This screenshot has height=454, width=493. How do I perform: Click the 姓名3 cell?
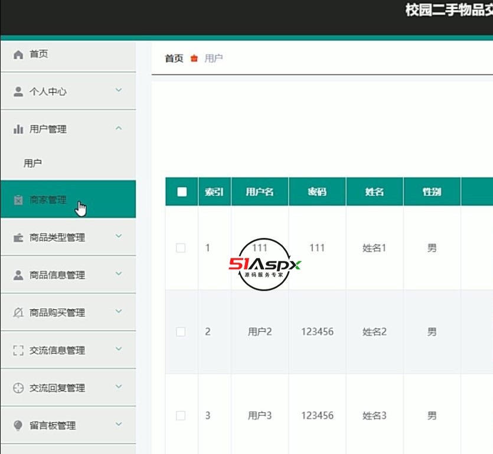point(374,416)
